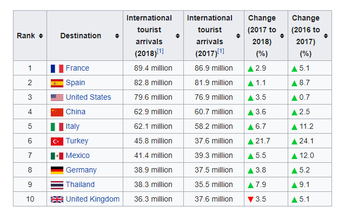Viewport: 345px width, 221px height.
Task: Sort table by Rank column arrows
Action: [41, 36]
